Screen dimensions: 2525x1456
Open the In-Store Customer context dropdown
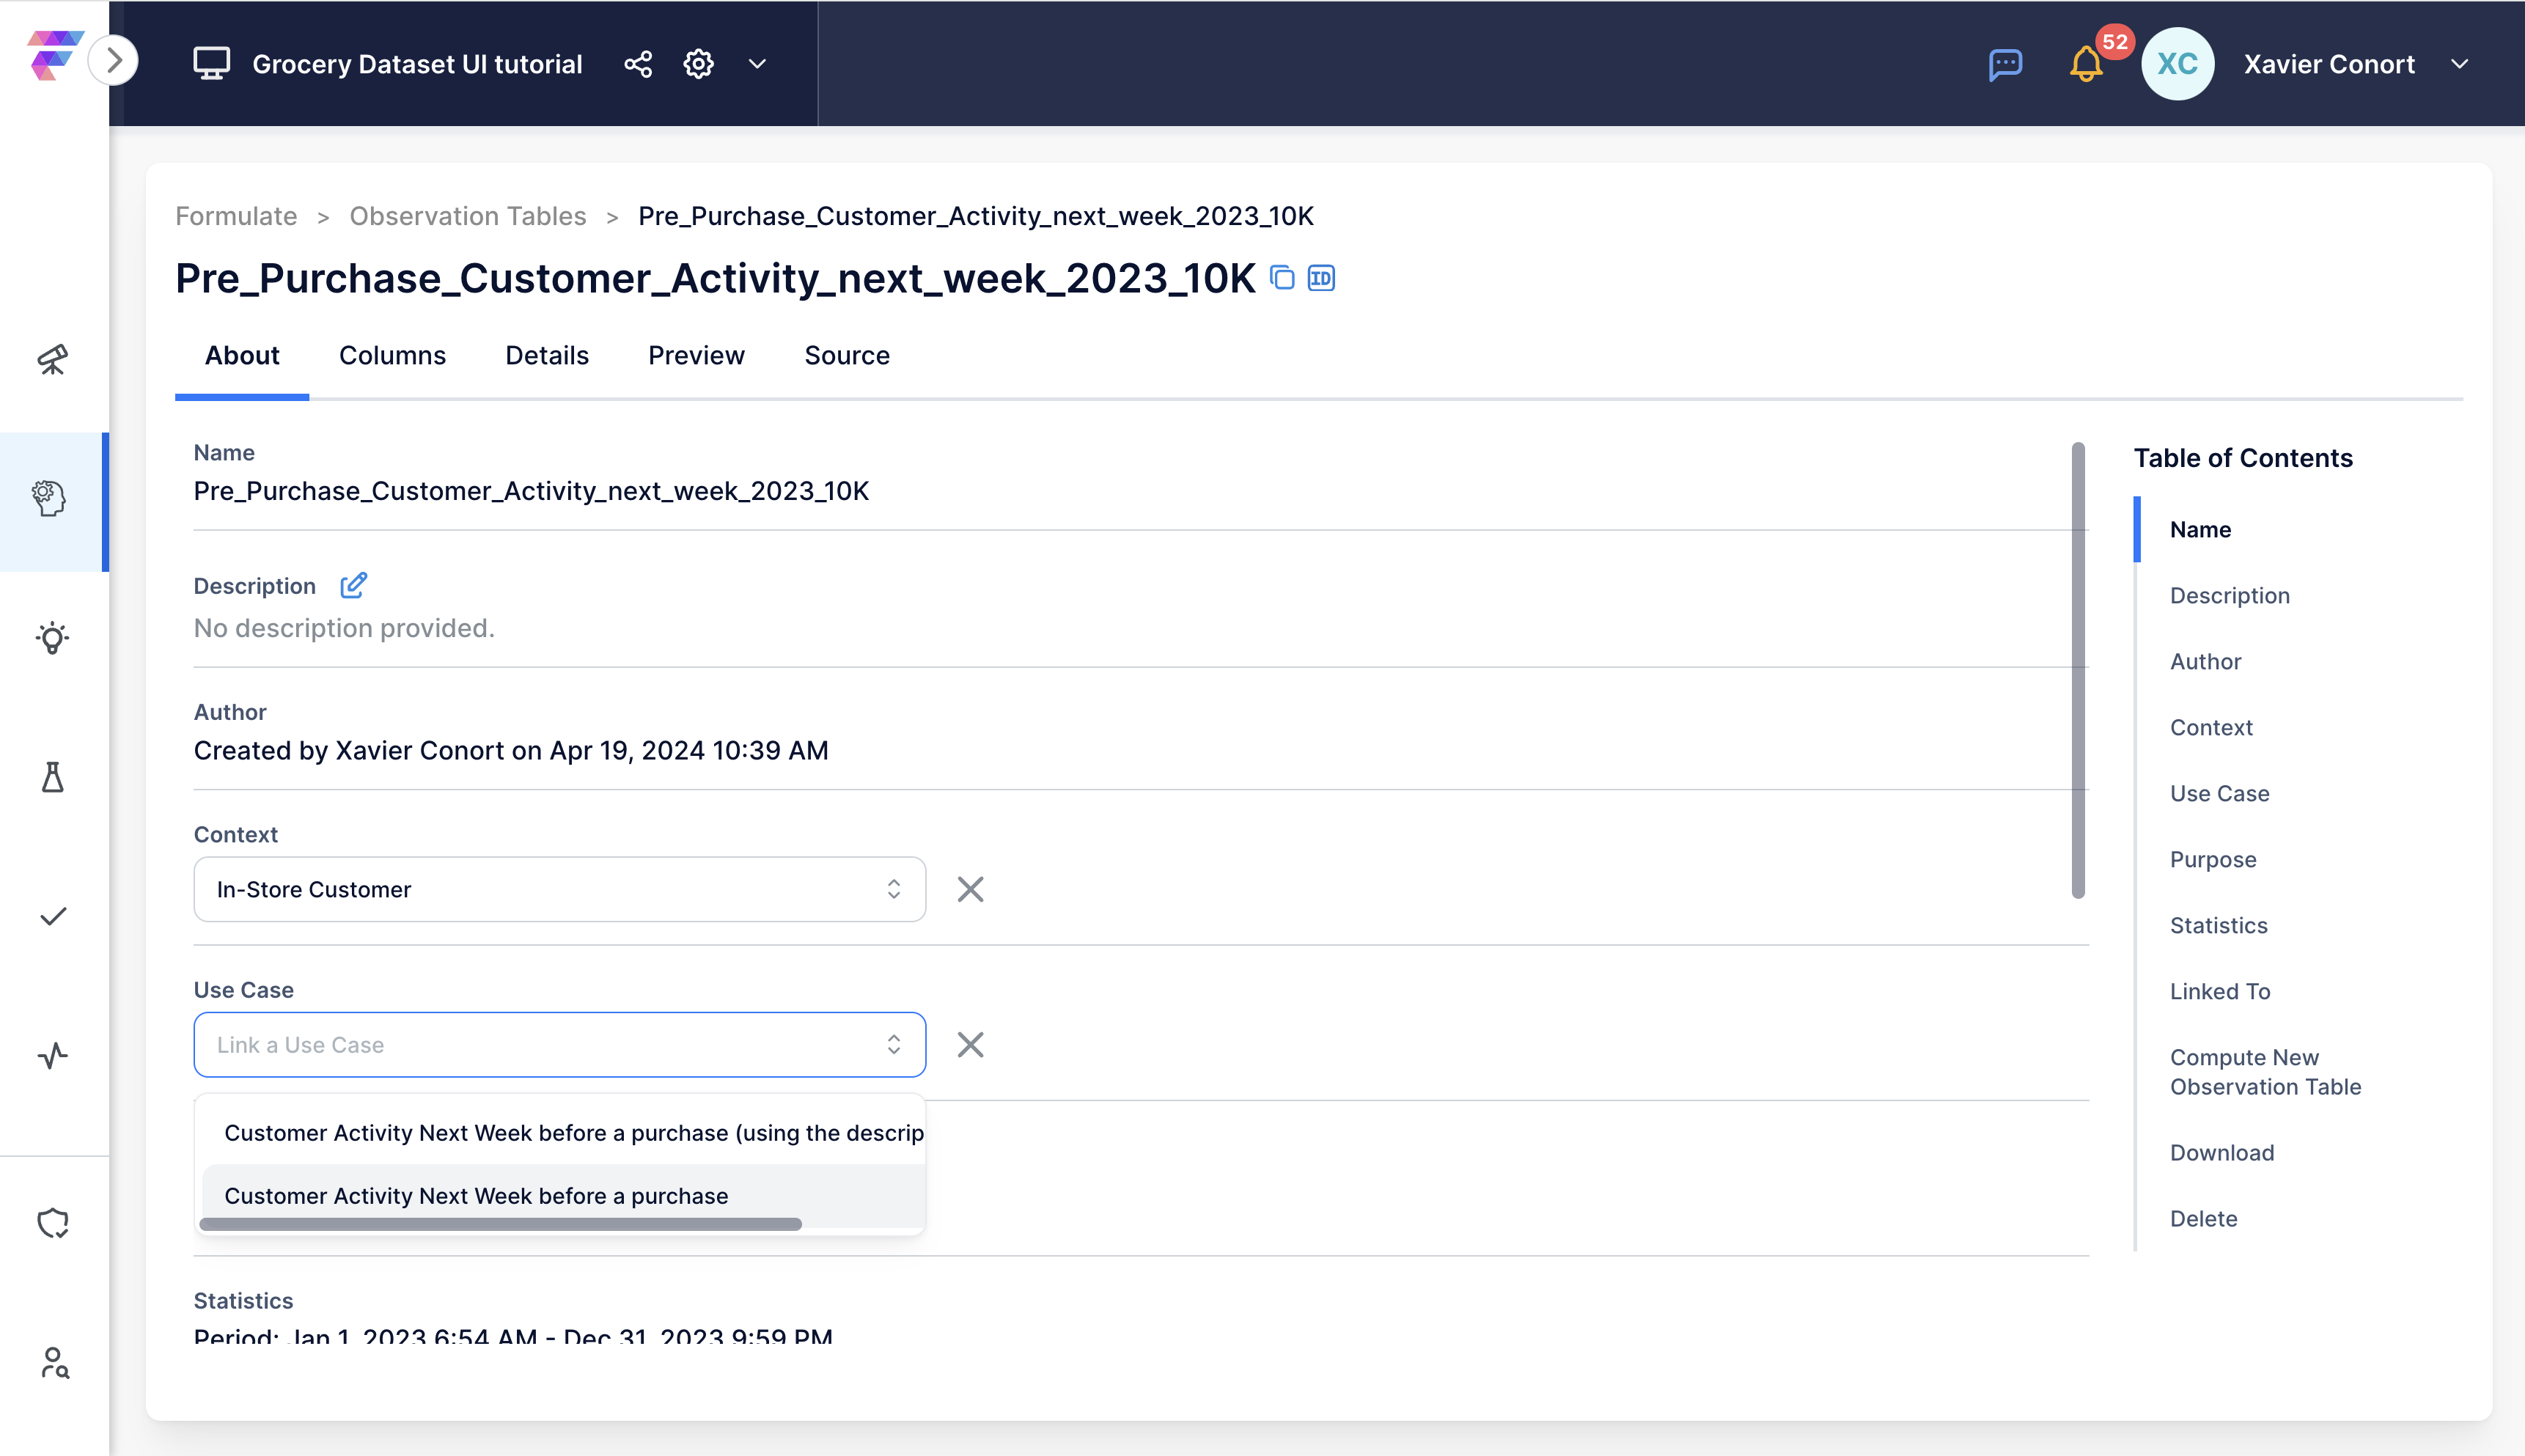coord(560,889)
